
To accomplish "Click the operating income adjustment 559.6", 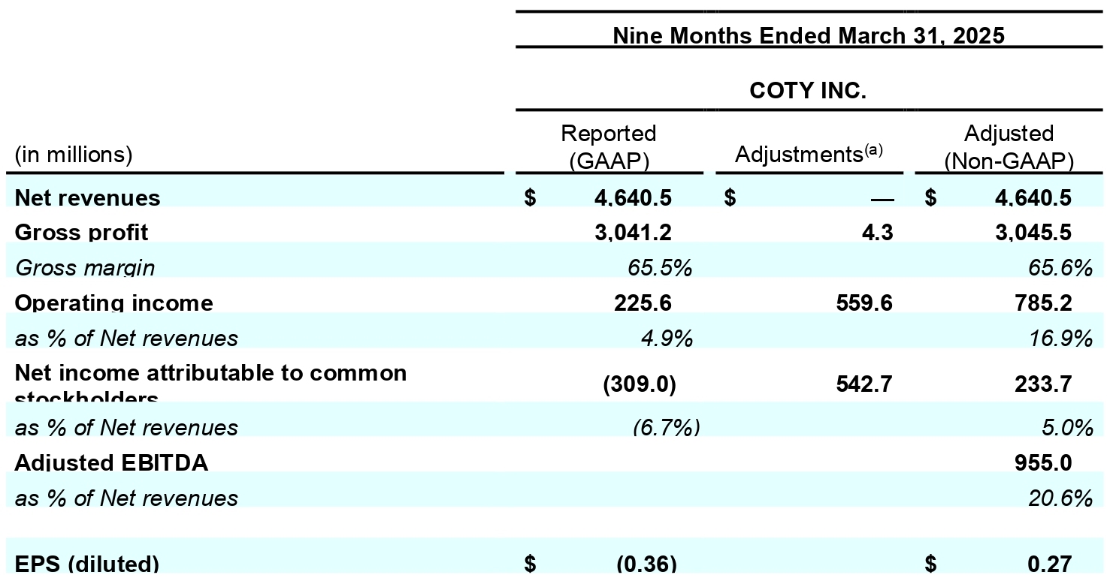I will coord(864,303).
